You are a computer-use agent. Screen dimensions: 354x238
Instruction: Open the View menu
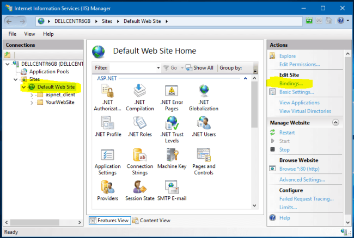coord(29,34)
